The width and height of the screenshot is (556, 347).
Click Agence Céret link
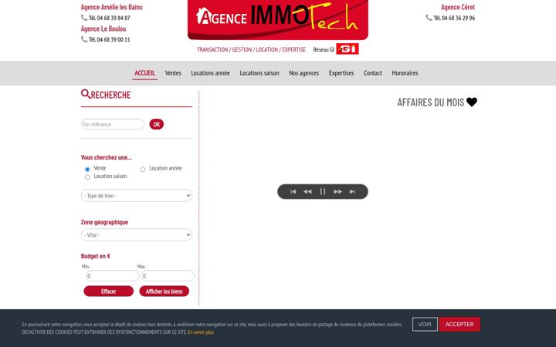click(458, 7)
